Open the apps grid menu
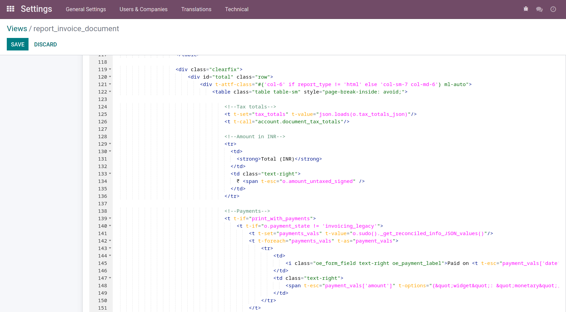Image resolution: width=566 pixels, height=312 pixels. (x=10, y=8)
